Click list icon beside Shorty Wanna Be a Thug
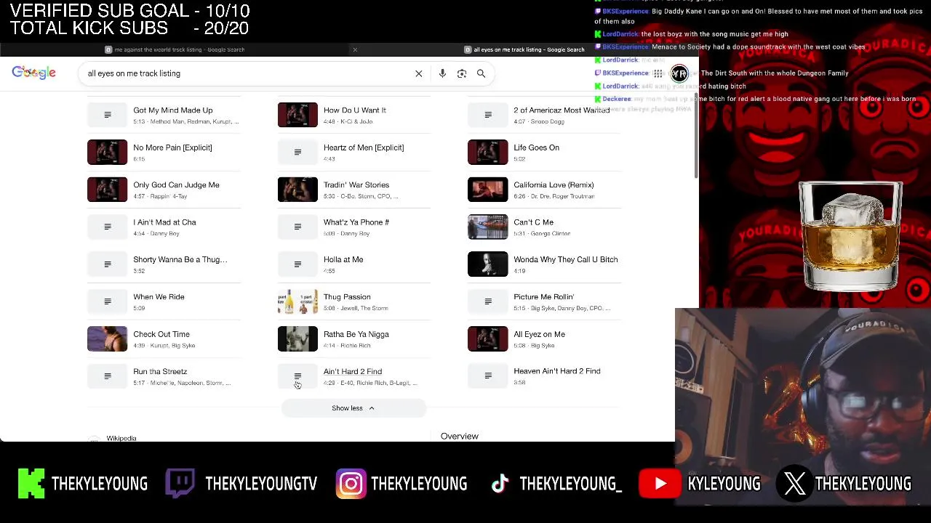This screenshot has width=931, height=523. click(x=107, y=264)
